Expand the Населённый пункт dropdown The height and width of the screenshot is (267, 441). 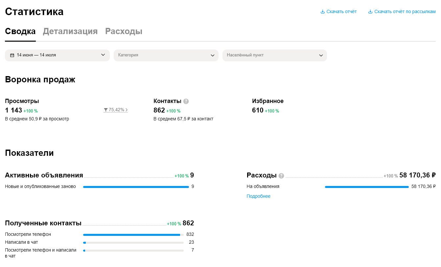pyautogui.click(x=274, y=55)
